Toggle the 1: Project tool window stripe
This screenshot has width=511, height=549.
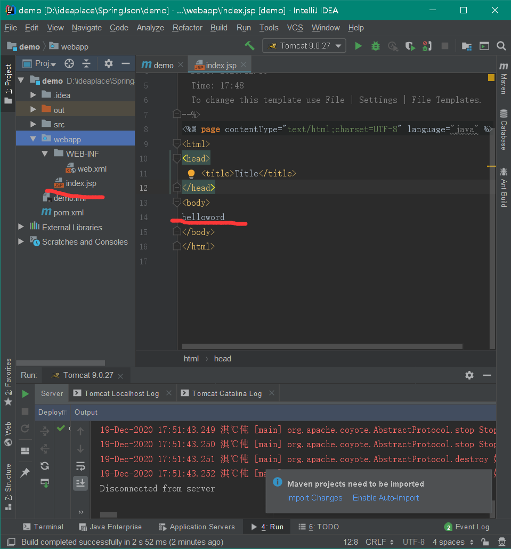8,84
